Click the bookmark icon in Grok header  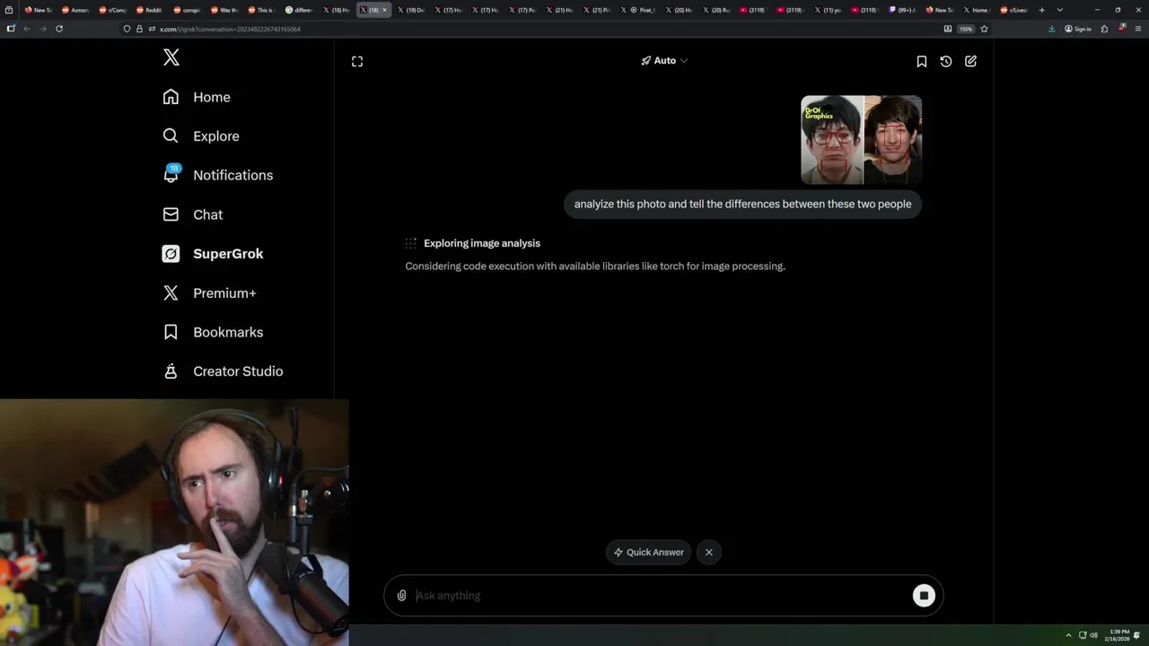[x=921, y=61]
